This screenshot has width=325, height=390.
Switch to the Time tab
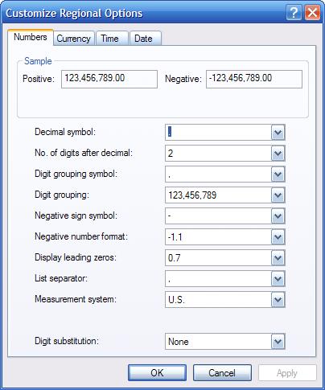(x=112, y=39)
